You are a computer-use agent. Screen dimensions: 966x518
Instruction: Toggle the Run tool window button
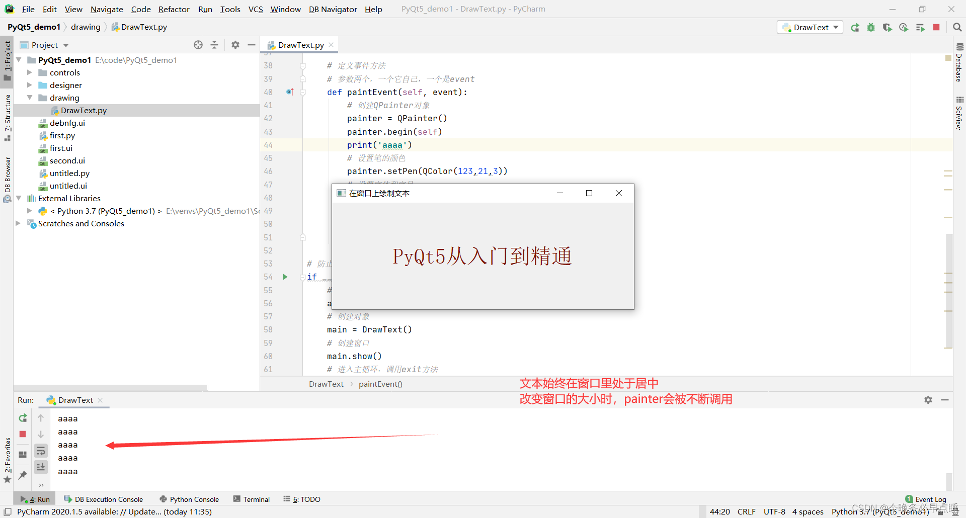pos(35,499)
